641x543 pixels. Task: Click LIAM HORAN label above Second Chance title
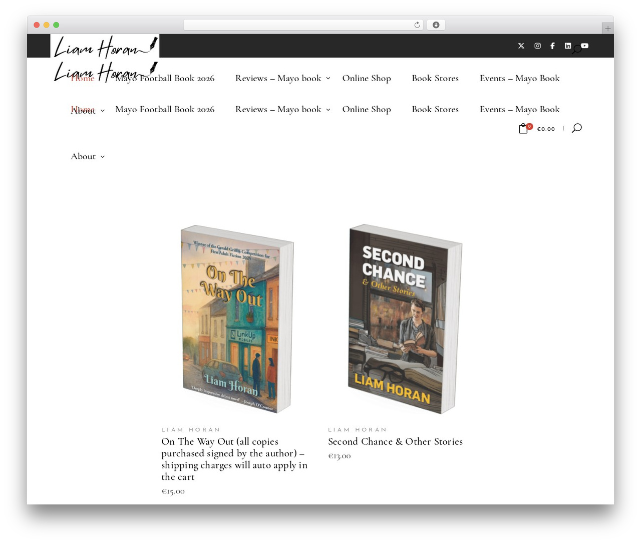358,430
